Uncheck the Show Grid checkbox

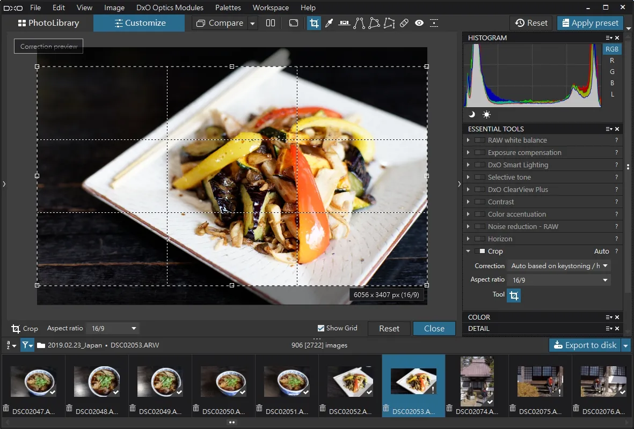[x=321, y=328]
